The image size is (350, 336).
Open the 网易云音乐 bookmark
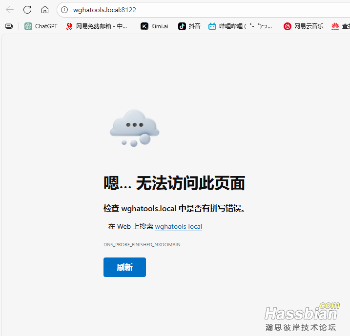coord(304,26)
